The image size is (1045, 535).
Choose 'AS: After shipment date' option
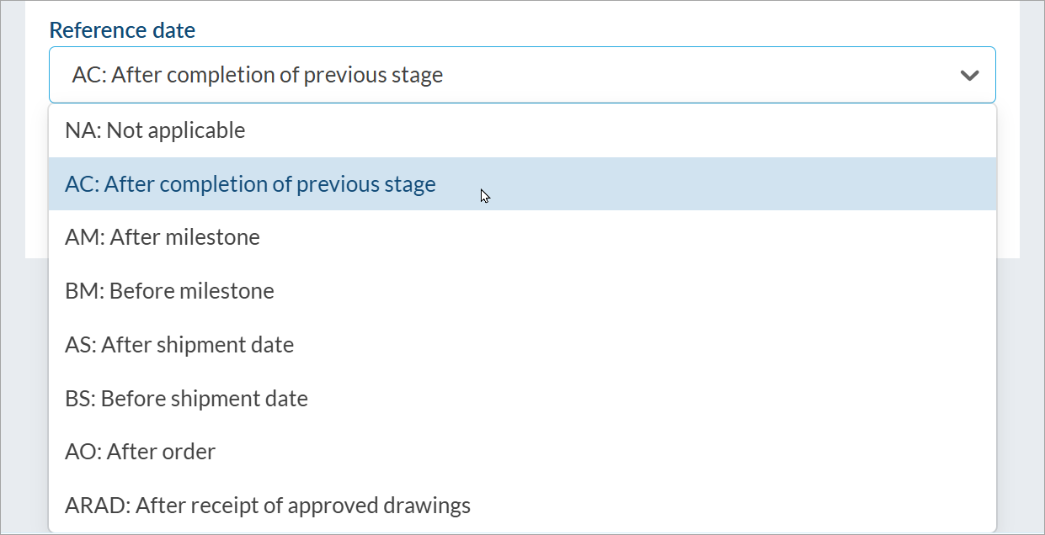coord(179,345)
